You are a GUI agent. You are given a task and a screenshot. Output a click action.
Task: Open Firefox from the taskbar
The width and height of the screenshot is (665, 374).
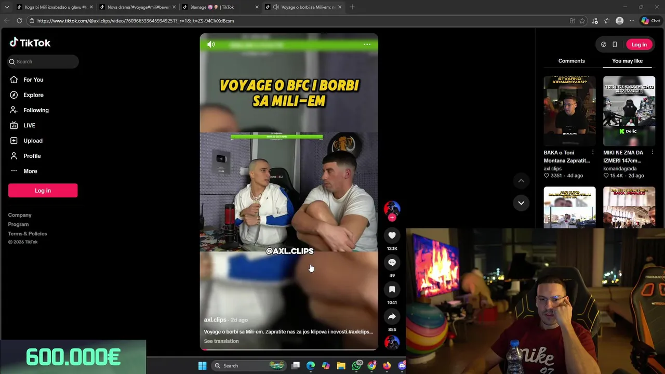pyautogui.click(x=387, y=366)
